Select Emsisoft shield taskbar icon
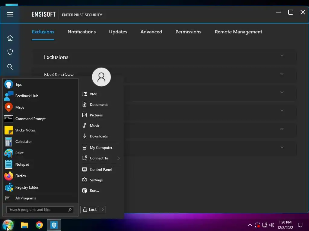The height and width of the screenshot is (231, 309). tap(54, 225)
